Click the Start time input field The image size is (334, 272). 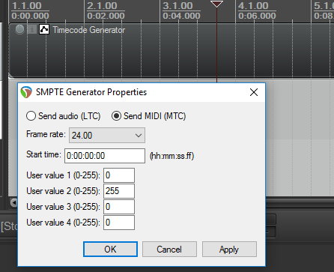coord(105,156)
